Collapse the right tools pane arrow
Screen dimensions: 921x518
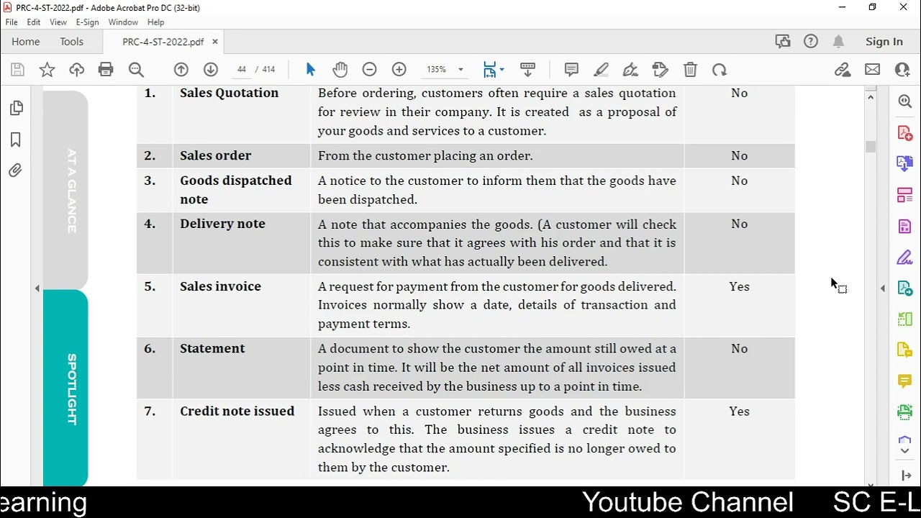[x=883, y=288]
